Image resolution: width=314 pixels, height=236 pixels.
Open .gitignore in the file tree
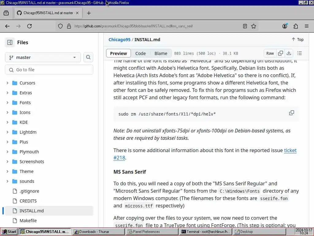coord(29,191)
